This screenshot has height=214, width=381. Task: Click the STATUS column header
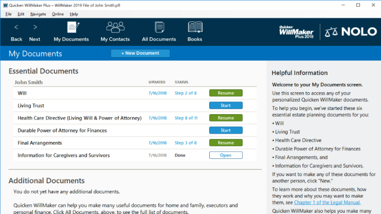[182, 82]
